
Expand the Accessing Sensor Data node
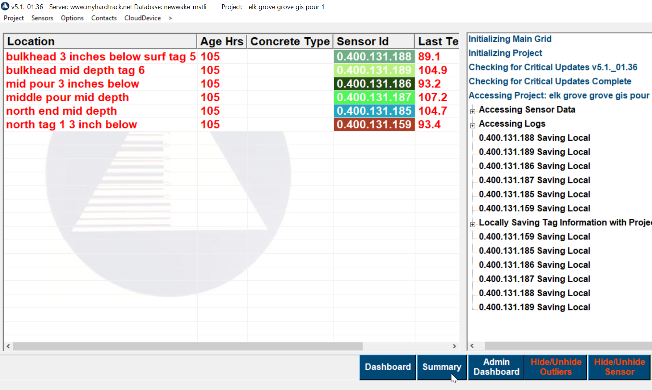[x=473, y=112]
